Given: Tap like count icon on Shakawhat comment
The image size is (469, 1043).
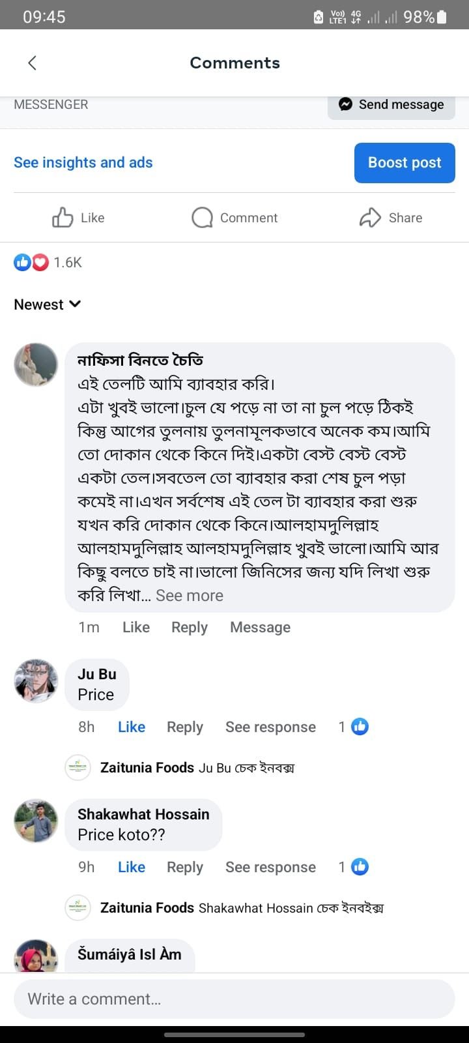Looking at the screenshot, I should [x=360, y=866].
